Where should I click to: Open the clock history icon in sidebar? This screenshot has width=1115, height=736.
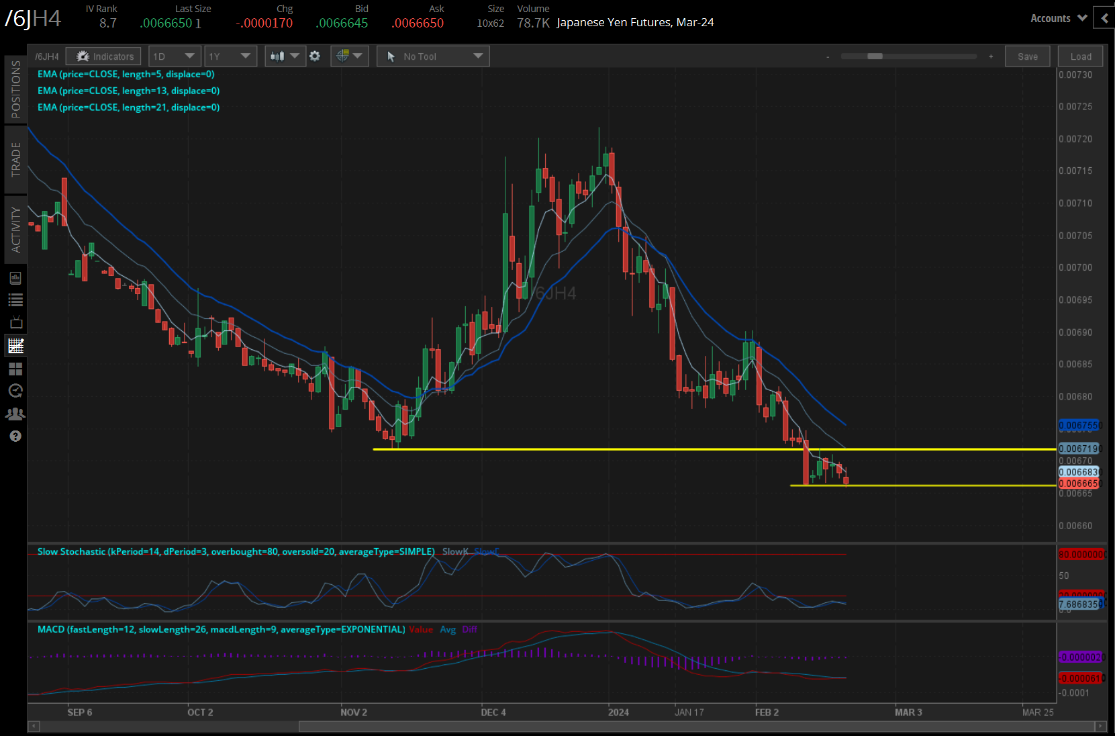15,391
